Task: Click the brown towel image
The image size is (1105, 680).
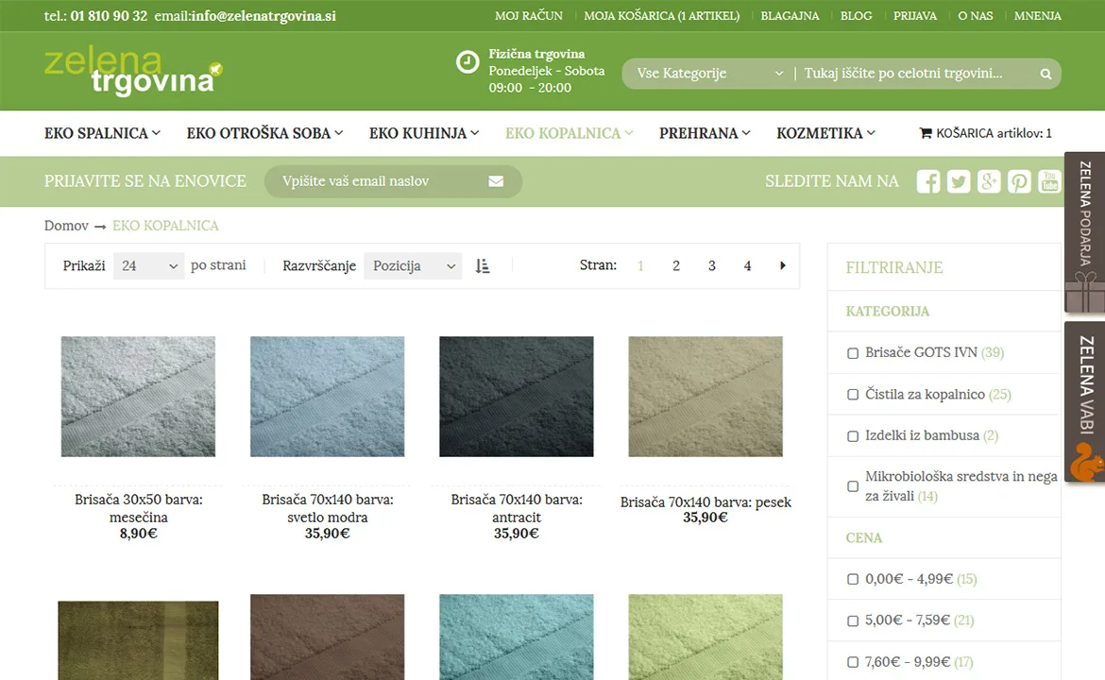Action: click(x=328, y=637)
